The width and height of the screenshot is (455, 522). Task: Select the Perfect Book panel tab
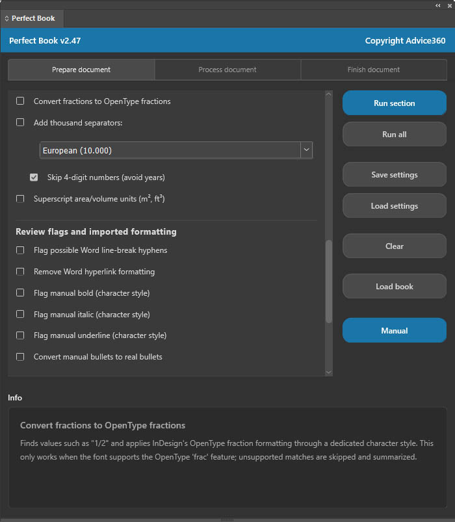[x=33, y=18]
